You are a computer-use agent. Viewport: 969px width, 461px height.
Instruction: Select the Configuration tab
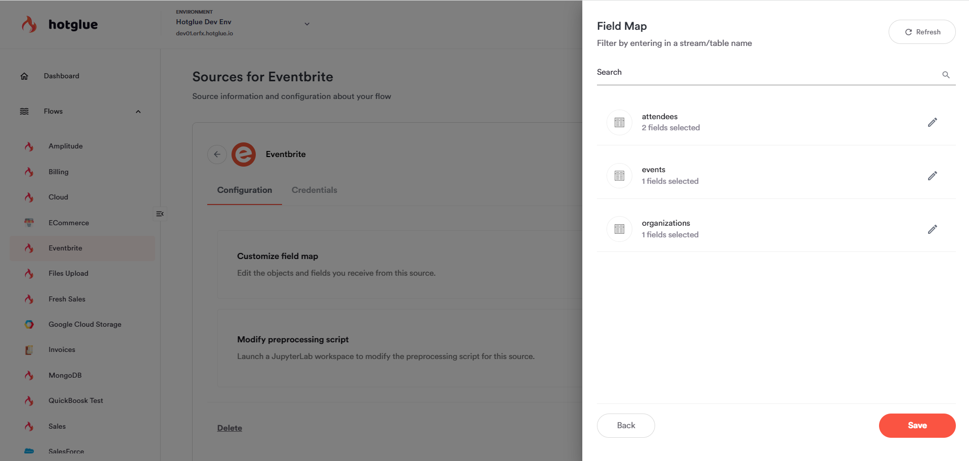pos(244,190)
